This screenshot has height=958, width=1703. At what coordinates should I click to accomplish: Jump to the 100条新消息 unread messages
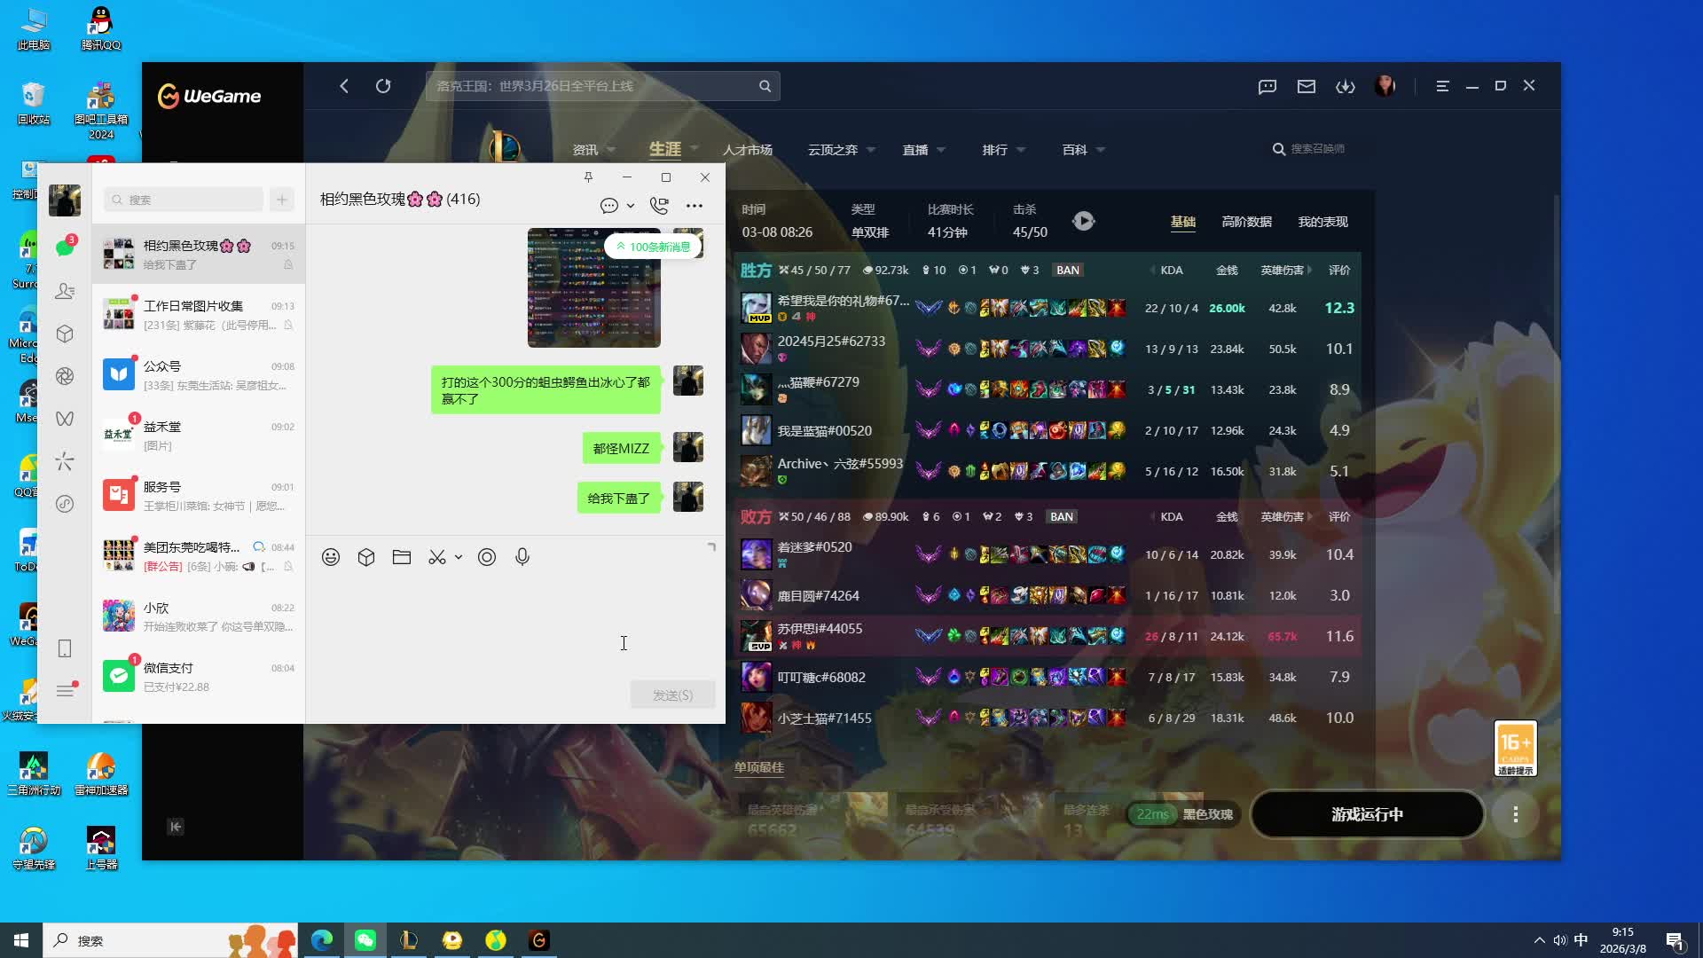point(653,247)
